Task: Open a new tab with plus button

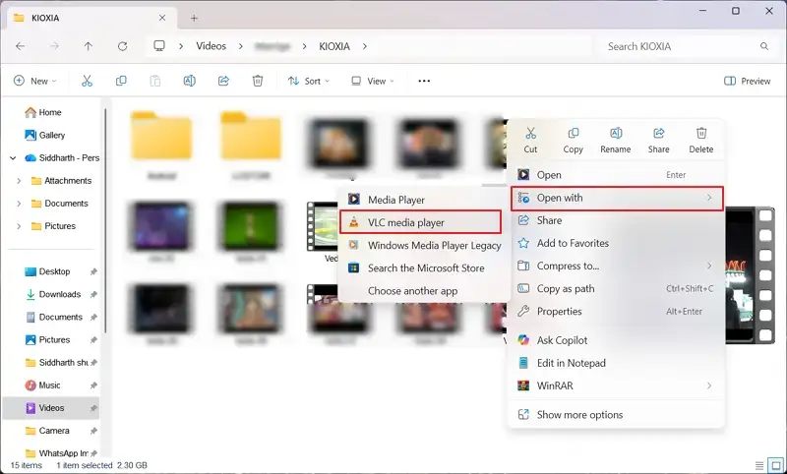Action: [194, 18]
